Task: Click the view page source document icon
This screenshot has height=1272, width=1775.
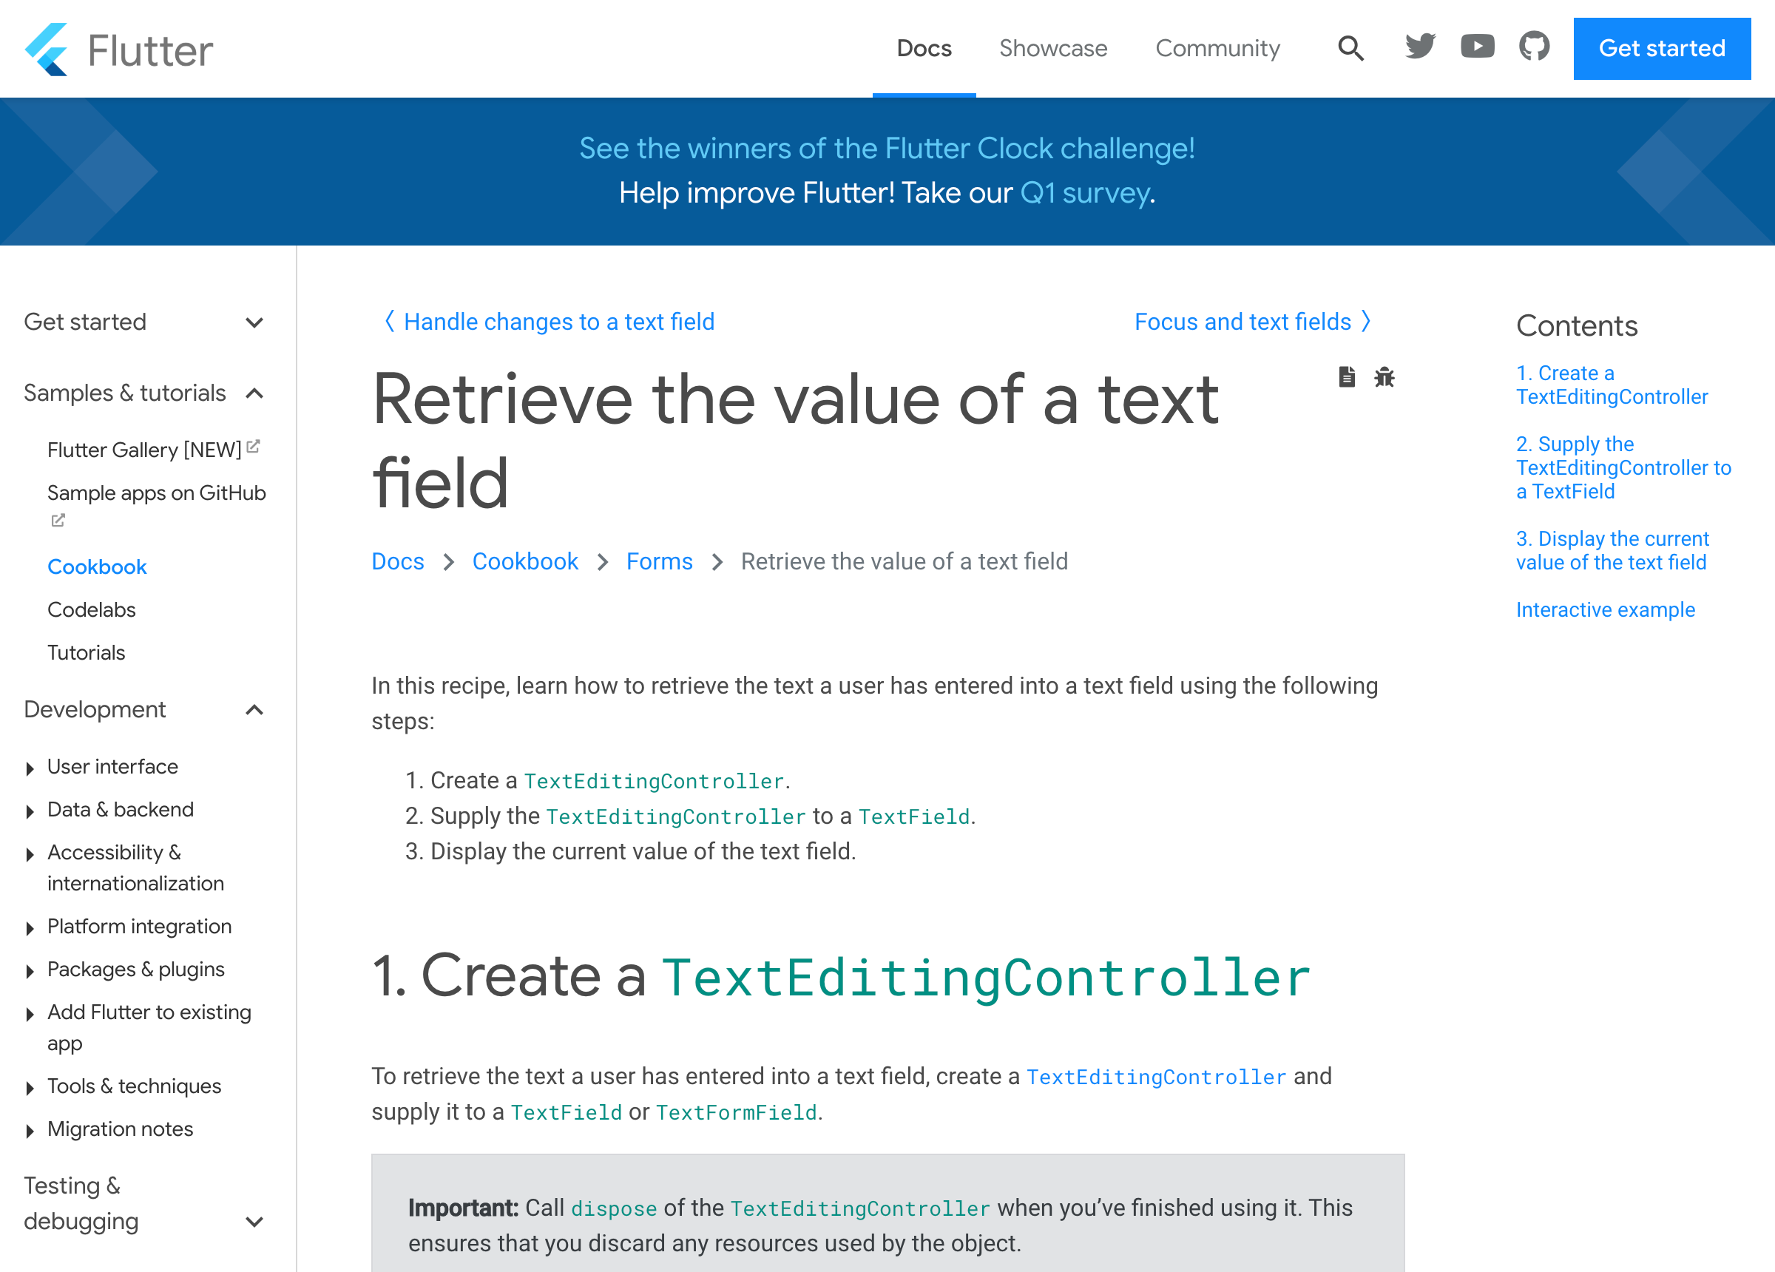Action: (x=1346, y=377)
